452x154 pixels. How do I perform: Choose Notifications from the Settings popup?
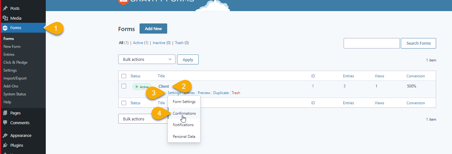(184, 125)
